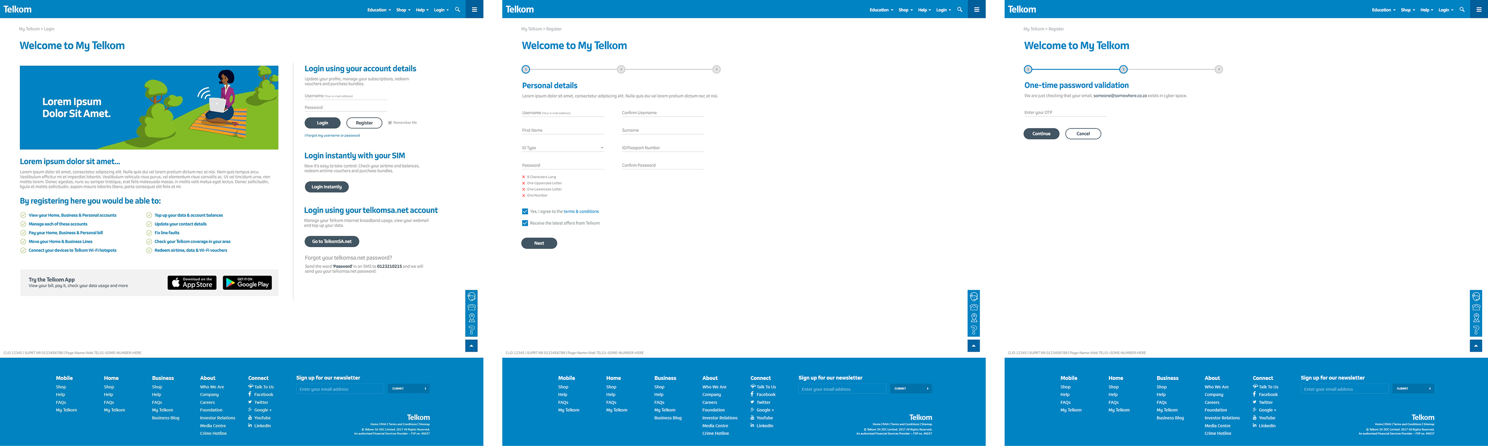This screenshot has height=446, width=1488.
Task: Click the hamburger menu icon
Action: pyautogui.click(x=474, y=9)
